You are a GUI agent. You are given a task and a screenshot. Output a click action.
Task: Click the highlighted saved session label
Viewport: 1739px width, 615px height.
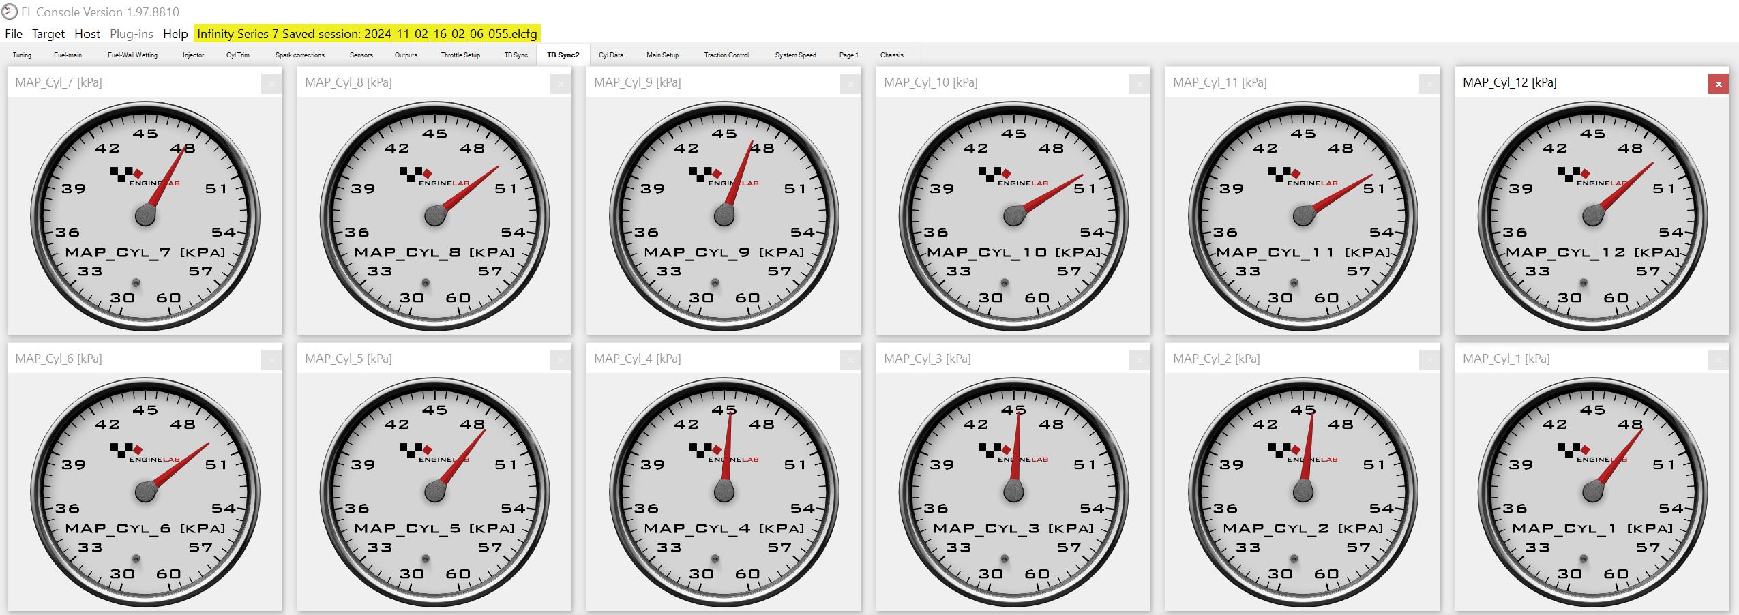(x=367, y=34)
